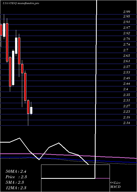Screen dimensions: 137x192
Task: Select the 2.7 price axis label
Action: pos(126,50)
